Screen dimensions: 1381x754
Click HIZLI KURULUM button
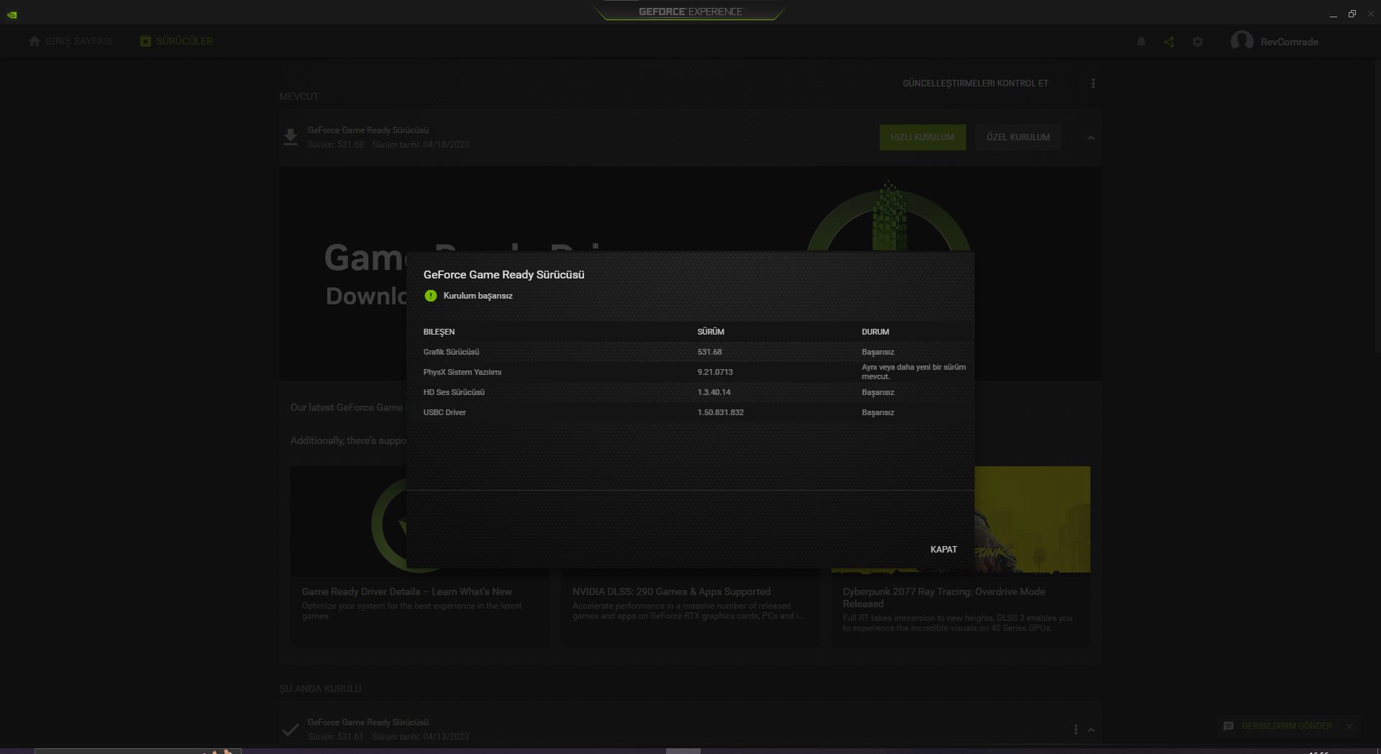point(923,137)
